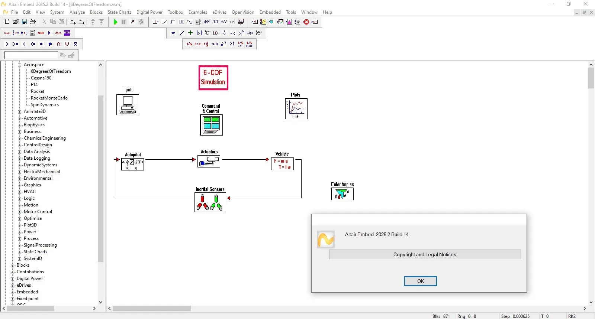
Task: Expand the Motor Control tree node
Action: pos(20,212)
